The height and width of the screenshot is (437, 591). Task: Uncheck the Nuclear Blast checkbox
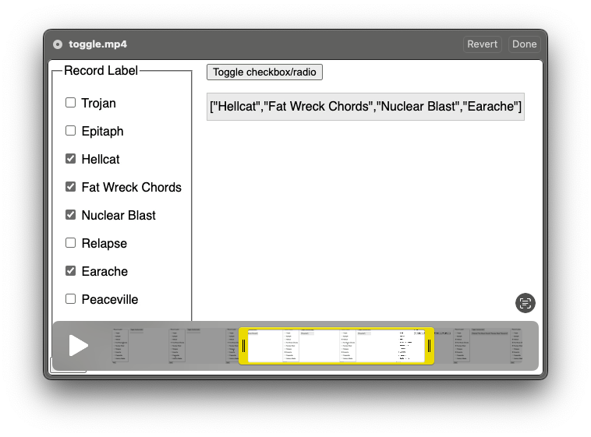click(x=70, y=215)
